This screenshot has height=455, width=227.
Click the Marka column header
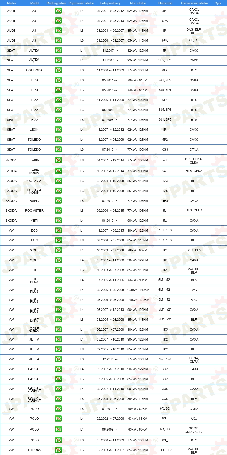tap(11, 3)
